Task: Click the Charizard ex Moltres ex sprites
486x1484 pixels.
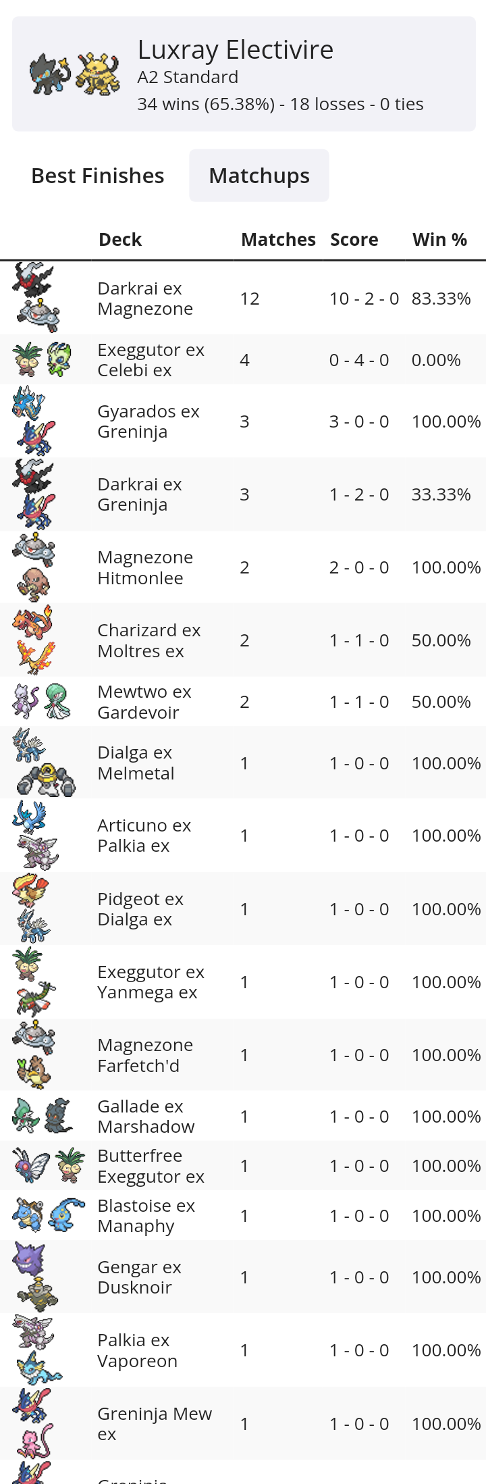Action: click(x=34, y=640)
